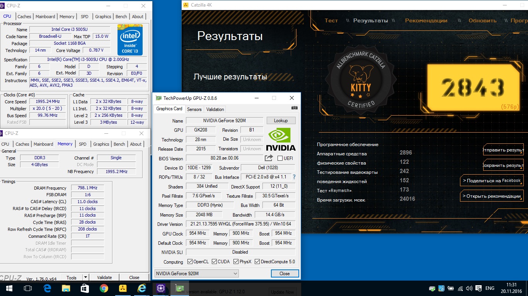The image size is (528, 296).
Task: Open Graphics tab in the CPU-Z Processor window
Action: click(x=103, y=17)
